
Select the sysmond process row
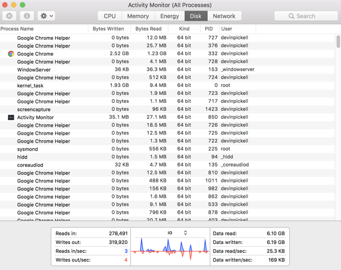[x=167, y=149]
